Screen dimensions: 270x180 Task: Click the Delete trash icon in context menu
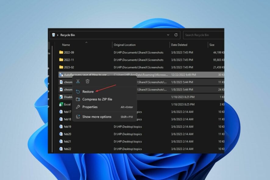[87, 81]
